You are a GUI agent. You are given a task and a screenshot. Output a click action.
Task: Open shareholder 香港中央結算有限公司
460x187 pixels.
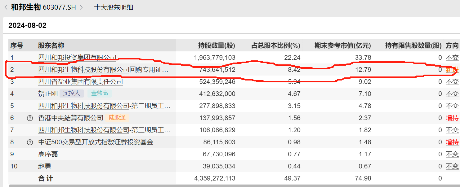pyautogui.click(x=71, y=118)
